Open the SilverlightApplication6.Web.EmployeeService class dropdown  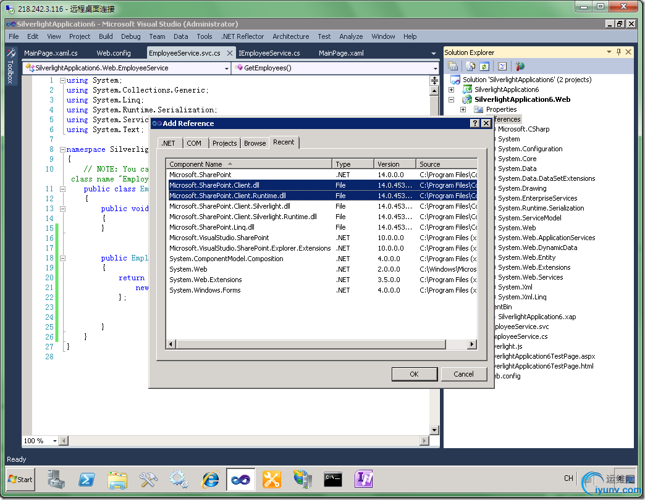tap(226, 68)
